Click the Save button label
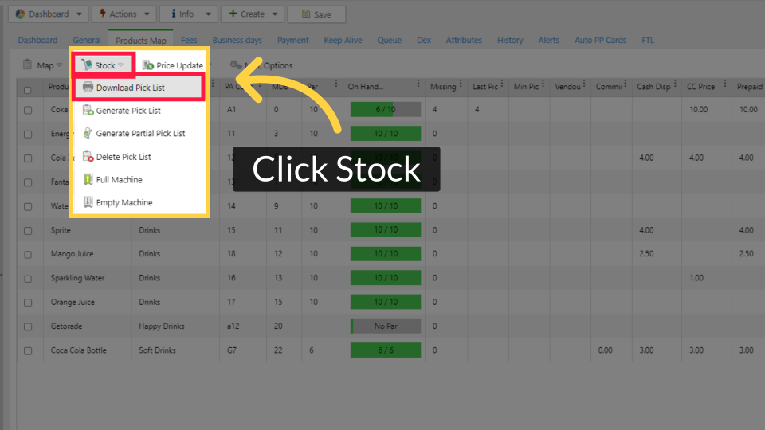The height and width of the screenshot is (430, 765). click(x=323, y=14)
